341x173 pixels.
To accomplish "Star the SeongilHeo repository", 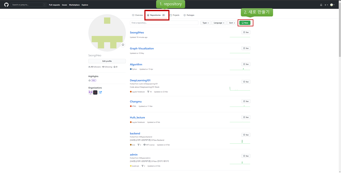I will (246, 32).
